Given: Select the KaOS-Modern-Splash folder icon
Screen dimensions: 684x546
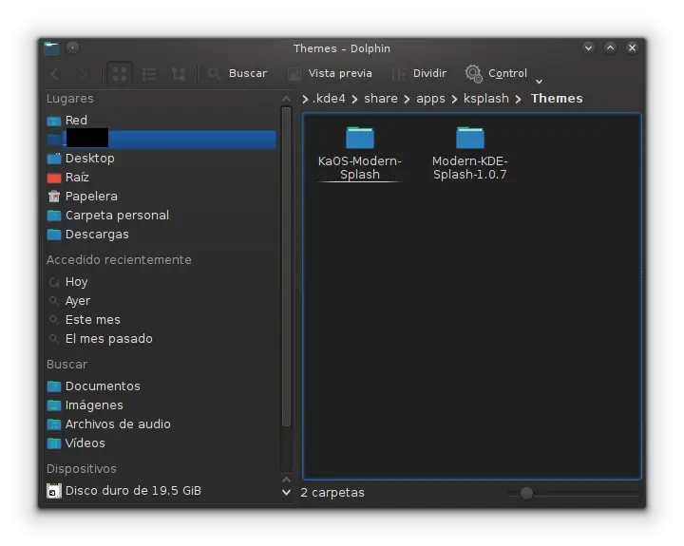Looking at the screenshot, I should 360,138.
